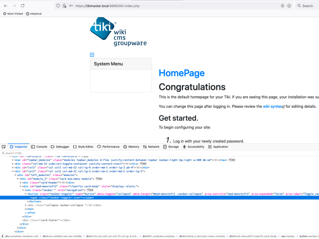Open the Memory tab
This screenshot has width=319, height=239.
point(132,147)
